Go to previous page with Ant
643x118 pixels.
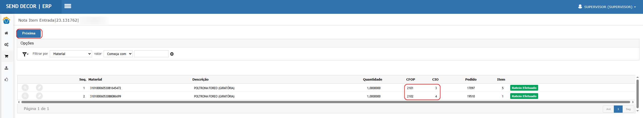tap(608, 109)
